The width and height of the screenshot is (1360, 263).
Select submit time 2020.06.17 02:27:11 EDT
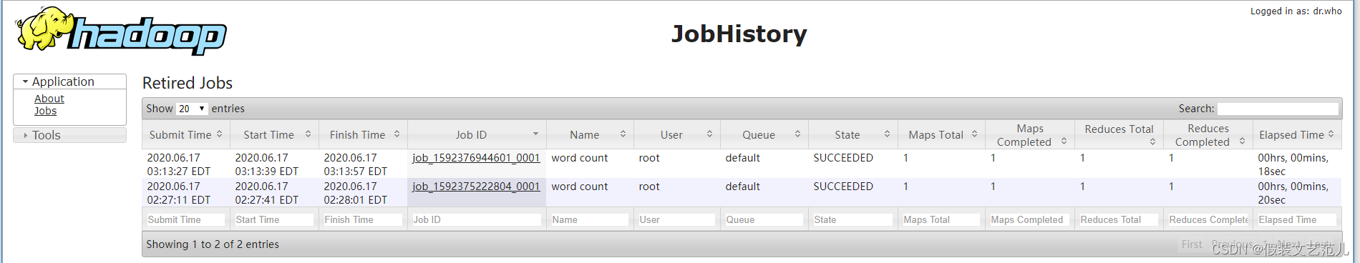[179, 193]
